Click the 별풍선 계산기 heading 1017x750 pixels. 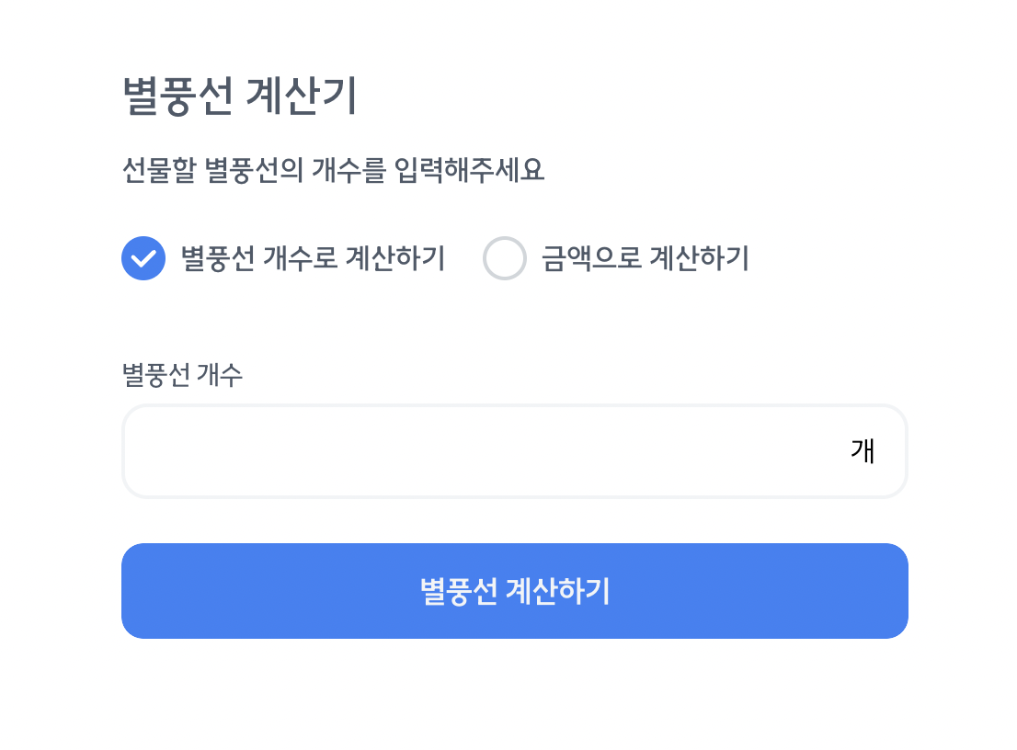click(x=239, y=96)
